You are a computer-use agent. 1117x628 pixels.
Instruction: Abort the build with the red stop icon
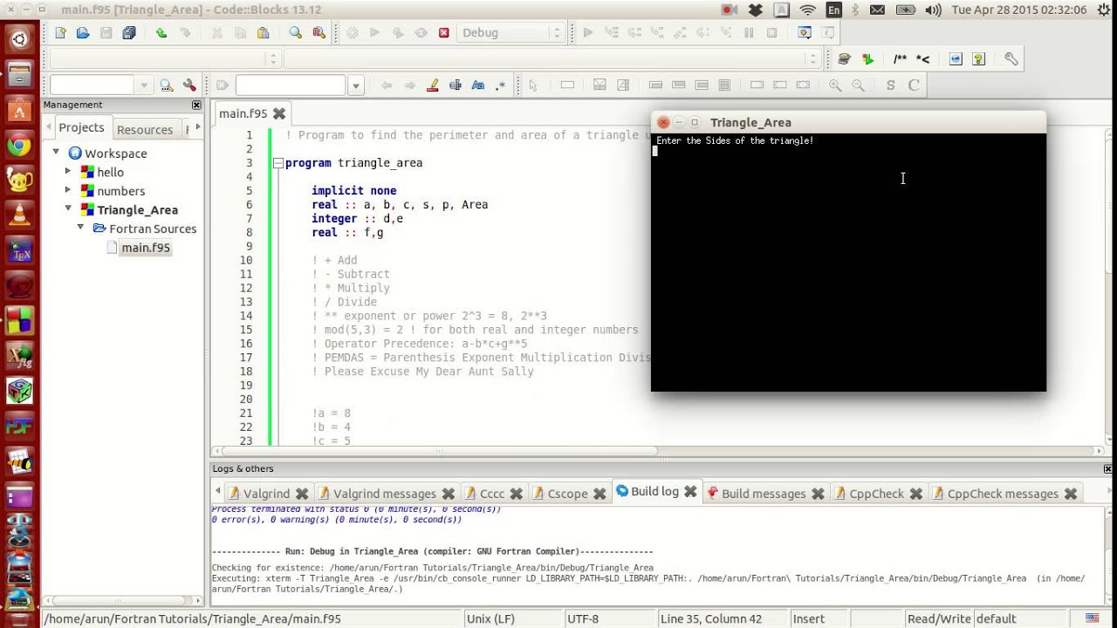pos(443,33)
